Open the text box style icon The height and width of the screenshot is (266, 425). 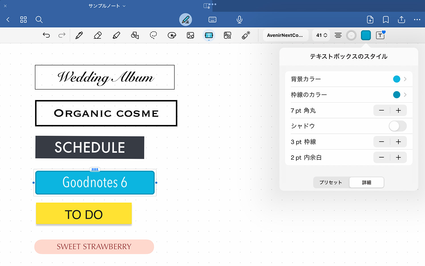381,35
